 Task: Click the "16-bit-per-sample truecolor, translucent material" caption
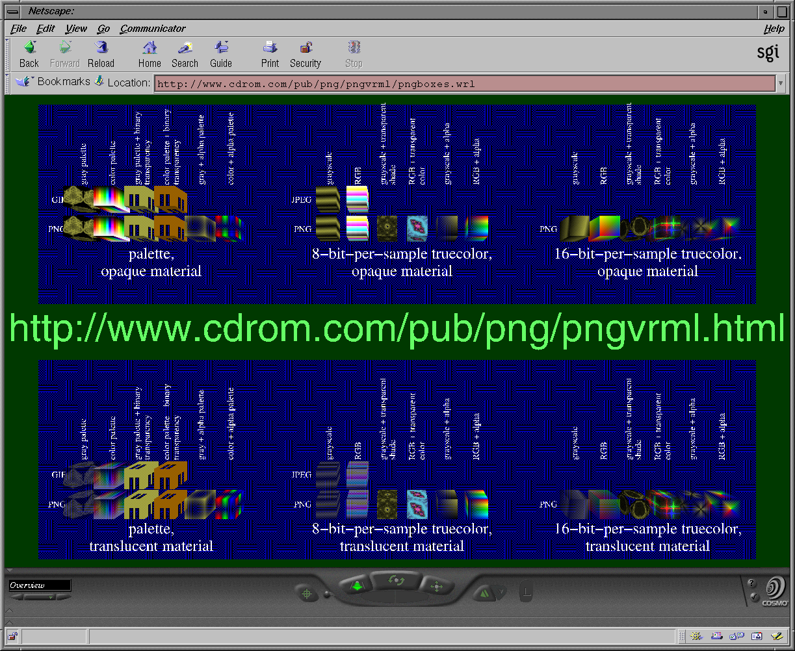647,537
